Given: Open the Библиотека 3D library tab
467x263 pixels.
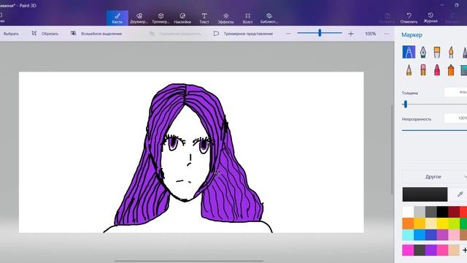Looking at the screenshot, I should 269,18.
